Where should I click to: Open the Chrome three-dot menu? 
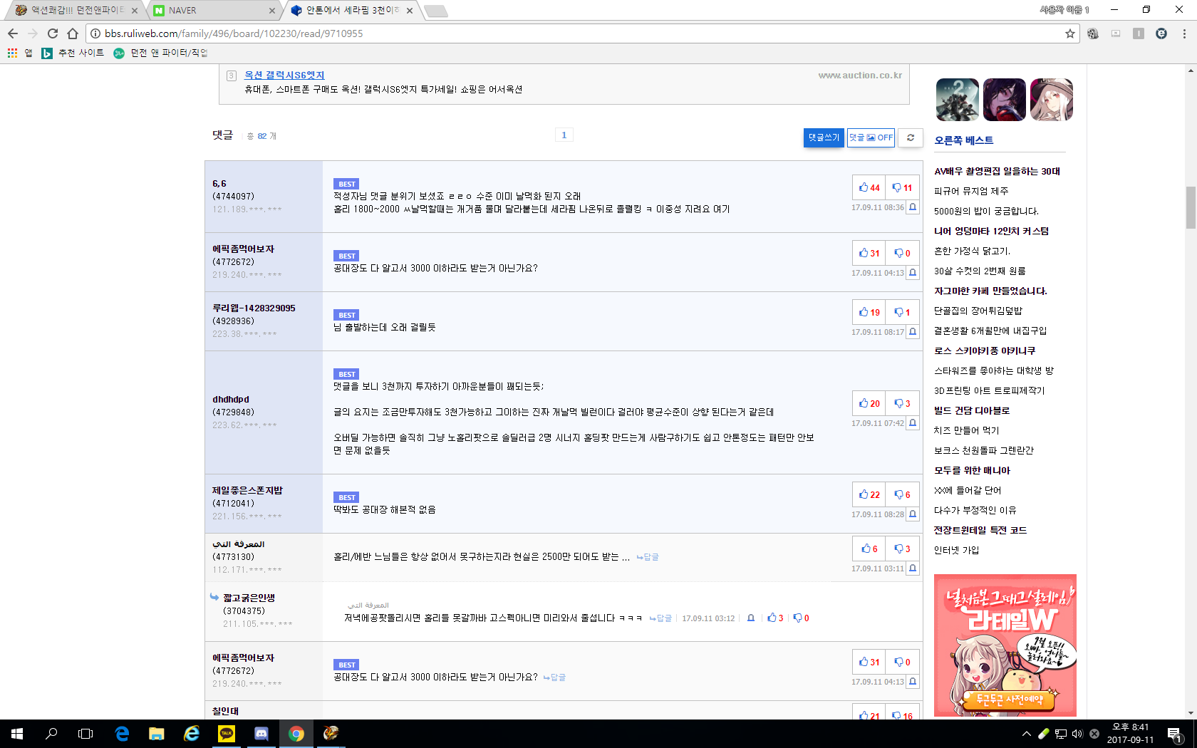tap(1184, 33)
